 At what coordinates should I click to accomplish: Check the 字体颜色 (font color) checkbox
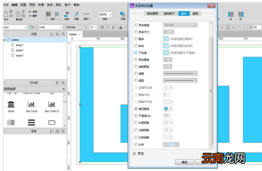[x=136, y=60]
